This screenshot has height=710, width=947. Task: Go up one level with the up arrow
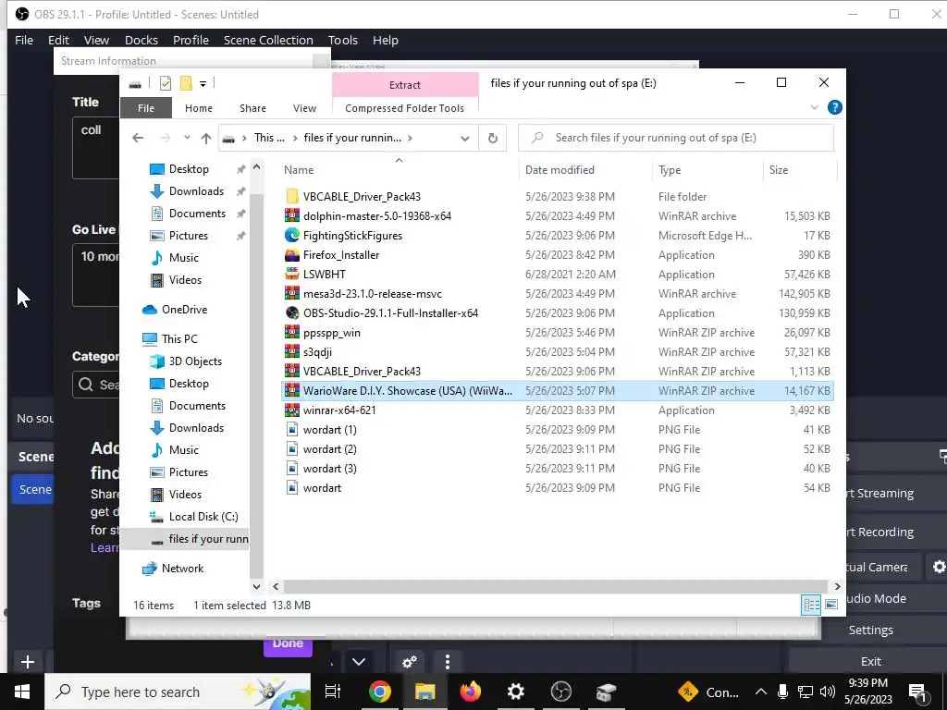[206, 139]
